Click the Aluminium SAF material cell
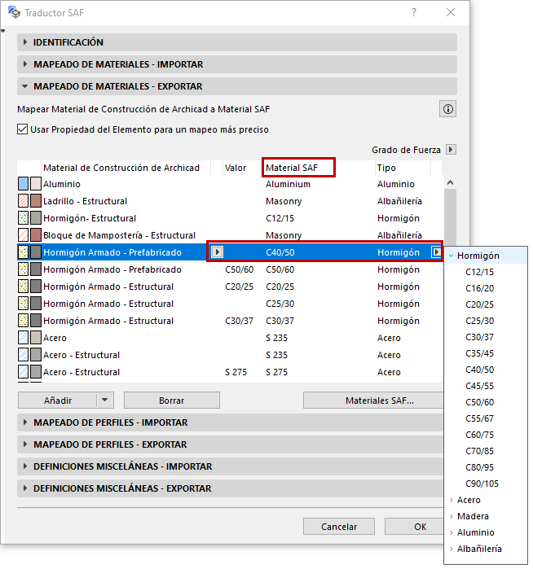 tap(288, 184)
